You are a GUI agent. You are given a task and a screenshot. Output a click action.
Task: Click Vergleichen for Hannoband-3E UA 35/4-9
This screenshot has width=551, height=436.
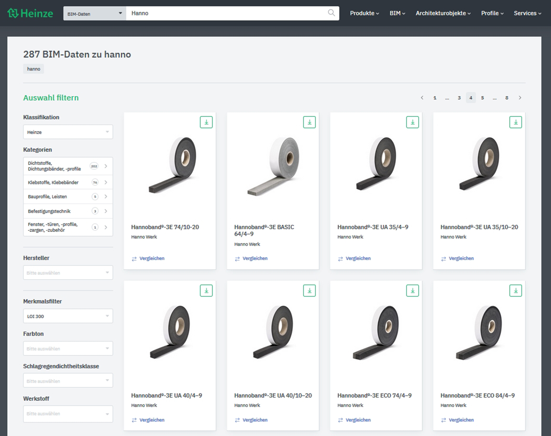pos(358,258)
